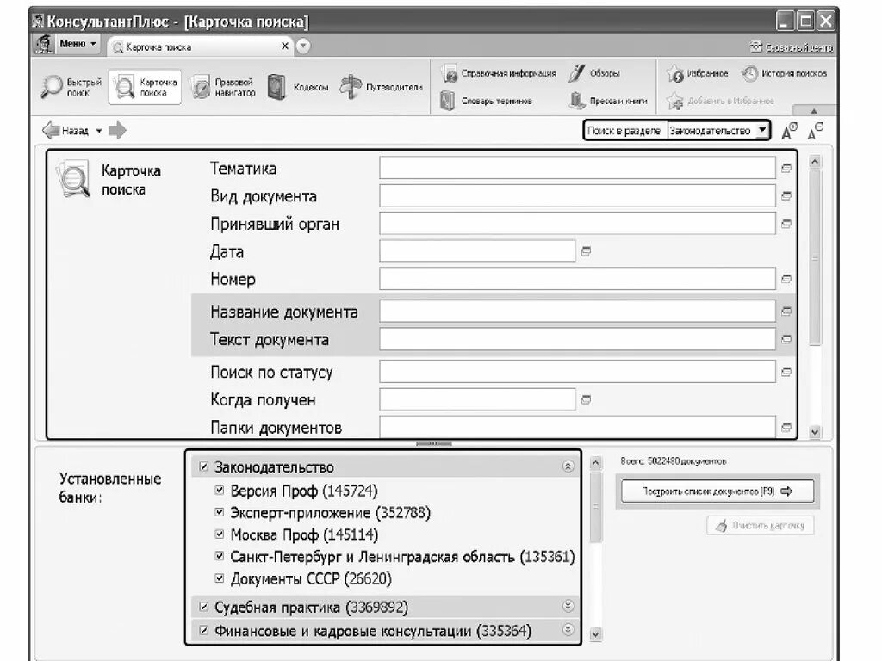Open Текст документа selection icon
Screen dimensions: 882x661
(786, 339)
